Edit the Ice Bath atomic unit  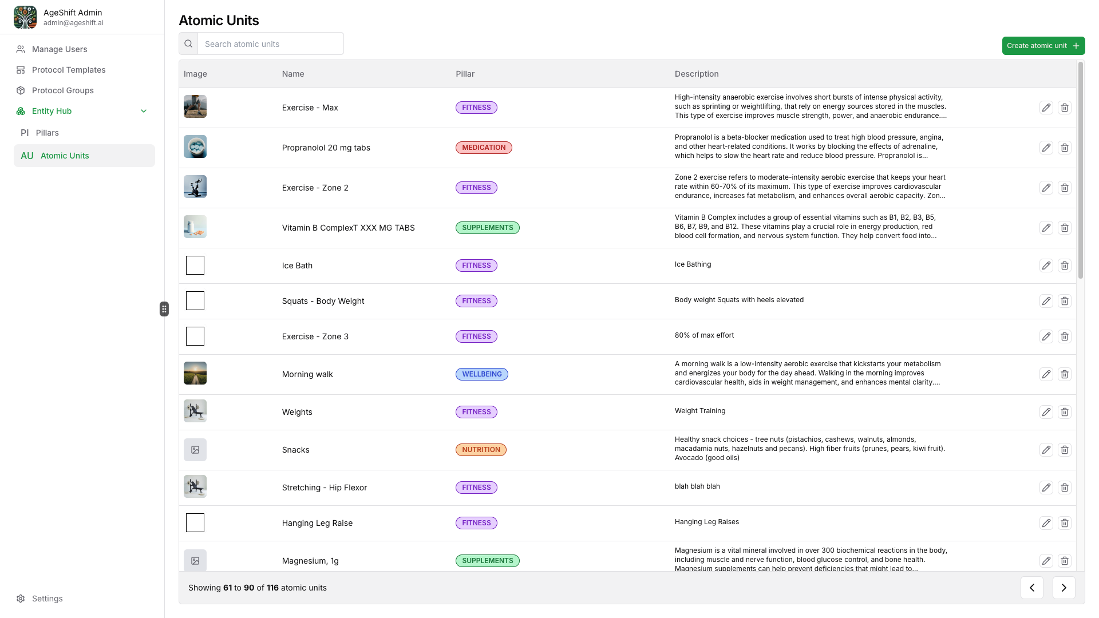click(x=1046, y=266)
